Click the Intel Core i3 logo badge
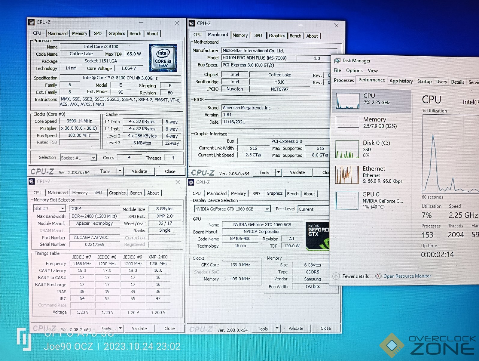The height and width of the screenshot is (361, 479). (x=163, y=58)
